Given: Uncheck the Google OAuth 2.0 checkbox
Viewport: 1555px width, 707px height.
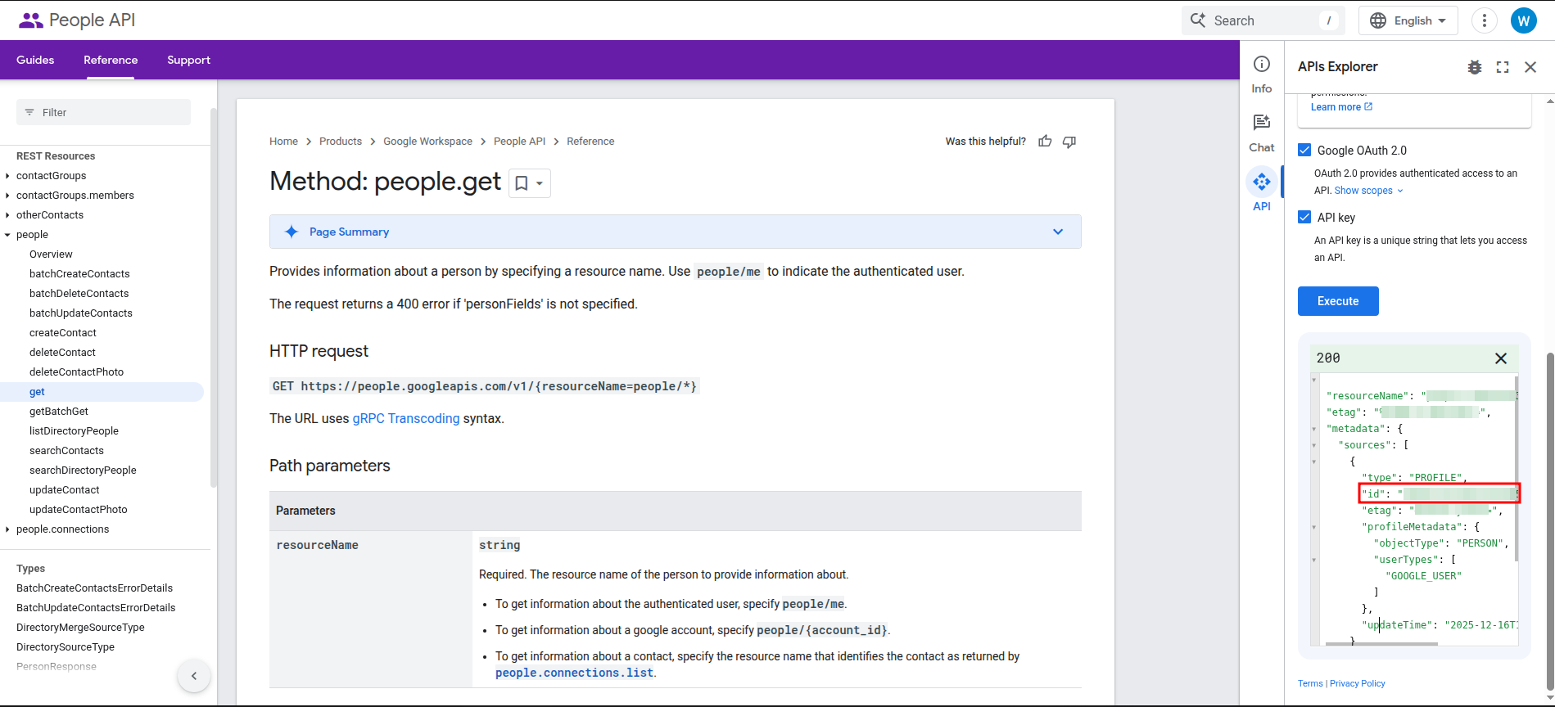Looking at the screenshot, I should point(1304,150).
